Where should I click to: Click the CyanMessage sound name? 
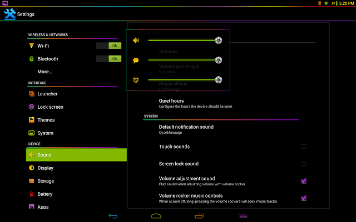pyautogui.click(x=170, y=133)
